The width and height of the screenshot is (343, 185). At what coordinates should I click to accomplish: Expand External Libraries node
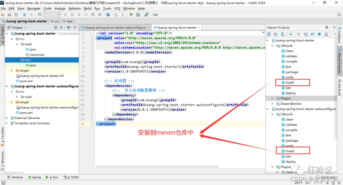(7, 118)
